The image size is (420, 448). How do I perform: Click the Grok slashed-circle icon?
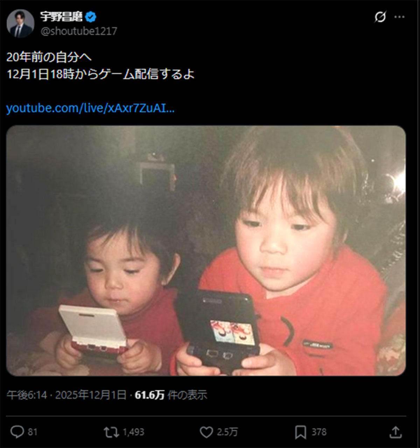coord(380,17)
